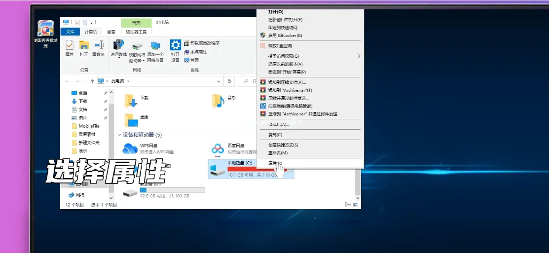Click the Access Media (访问媒体) icon
Screen dimensions: 549x253
tap(119, 48)
